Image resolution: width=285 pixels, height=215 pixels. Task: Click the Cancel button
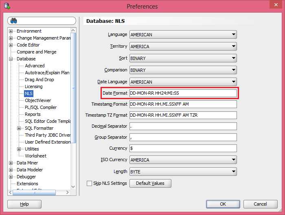tap(260, 204)
